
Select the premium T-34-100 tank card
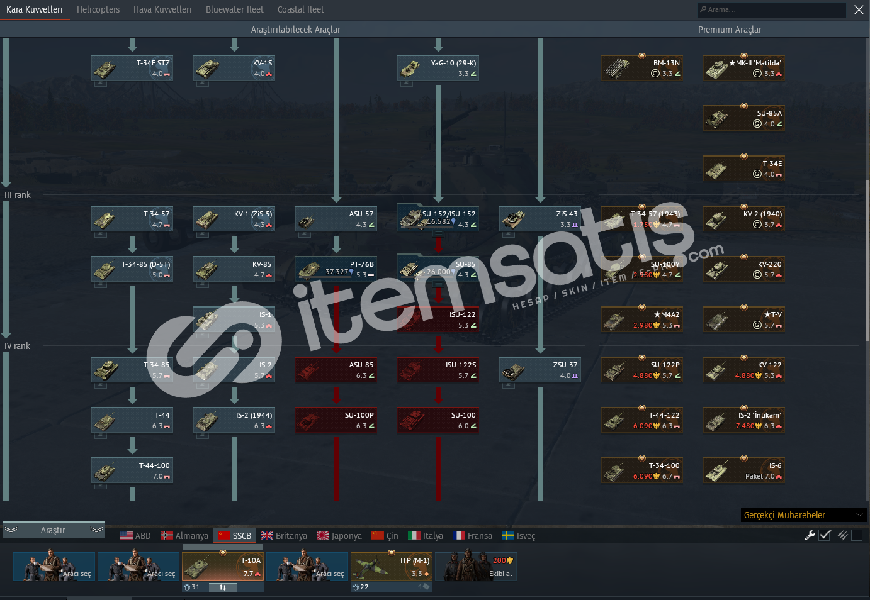coord(642,470)
